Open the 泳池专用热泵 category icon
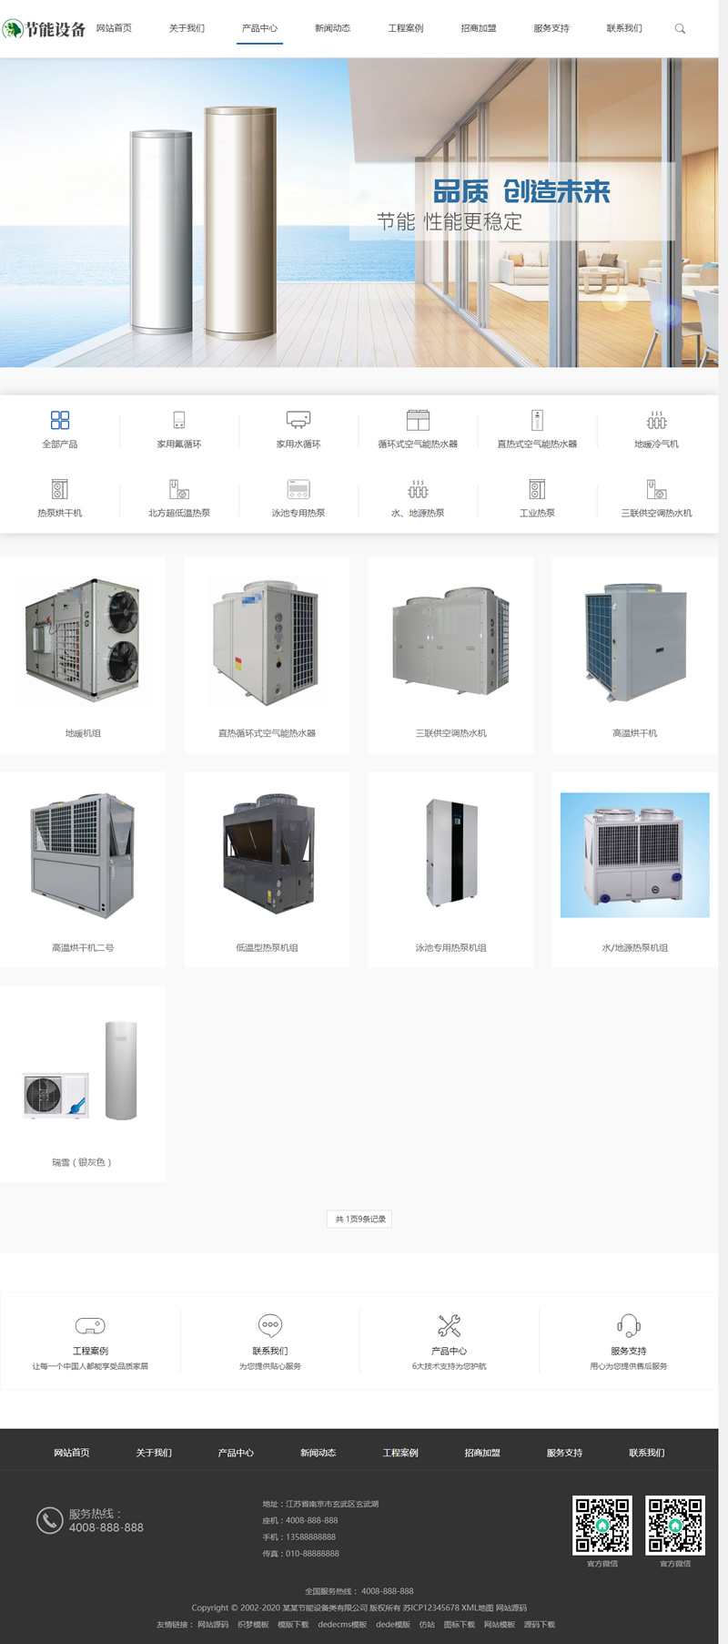Viewport: 728px width, 1644px height. point(298,489)
